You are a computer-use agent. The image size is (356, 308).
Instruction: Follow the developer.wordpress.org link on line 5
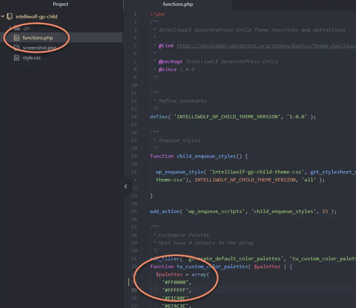266,46
